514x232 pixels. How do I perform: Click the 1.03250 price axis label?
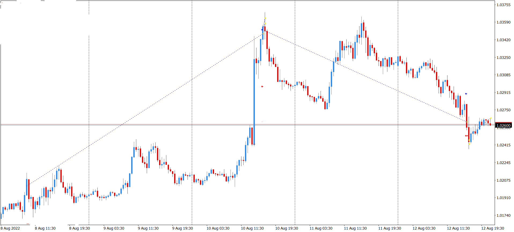pos(504,58)
